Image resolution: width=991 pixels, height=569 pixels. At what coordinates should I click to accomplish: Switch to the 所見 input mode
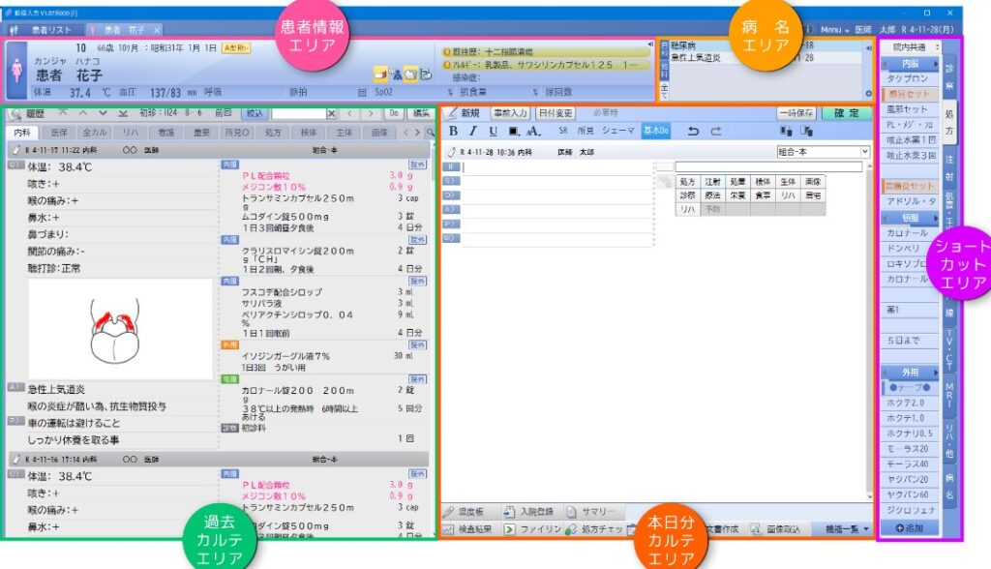coord(586,132)
